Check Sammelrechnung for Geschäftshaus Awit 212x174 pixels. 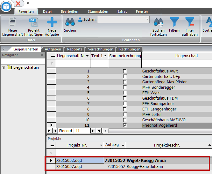pos(125,71)
